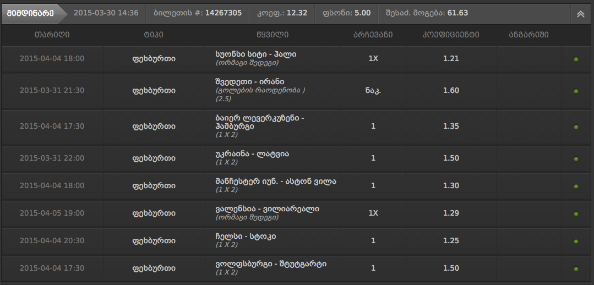Click green status dot for ვალენსია - ვილიარეალი
The height and width of the screenshot is (285, 594).
pos(576,214)
